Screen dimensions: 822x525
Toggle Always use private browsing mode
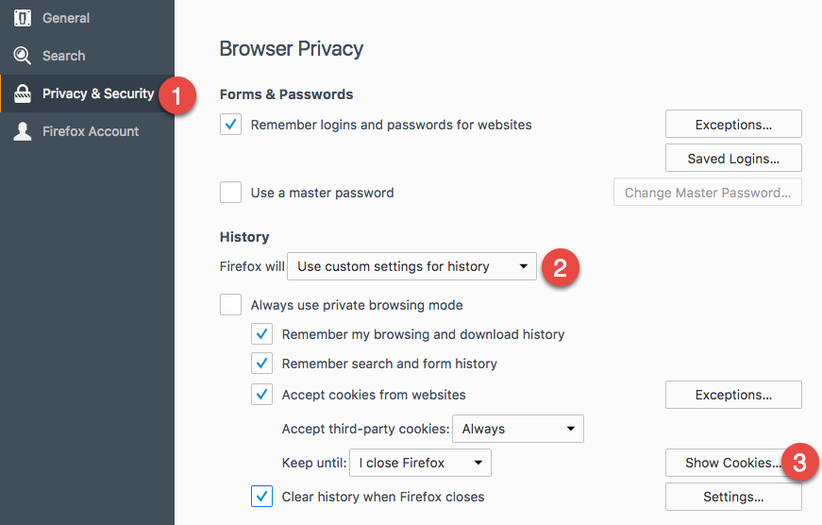coord(231,305)
